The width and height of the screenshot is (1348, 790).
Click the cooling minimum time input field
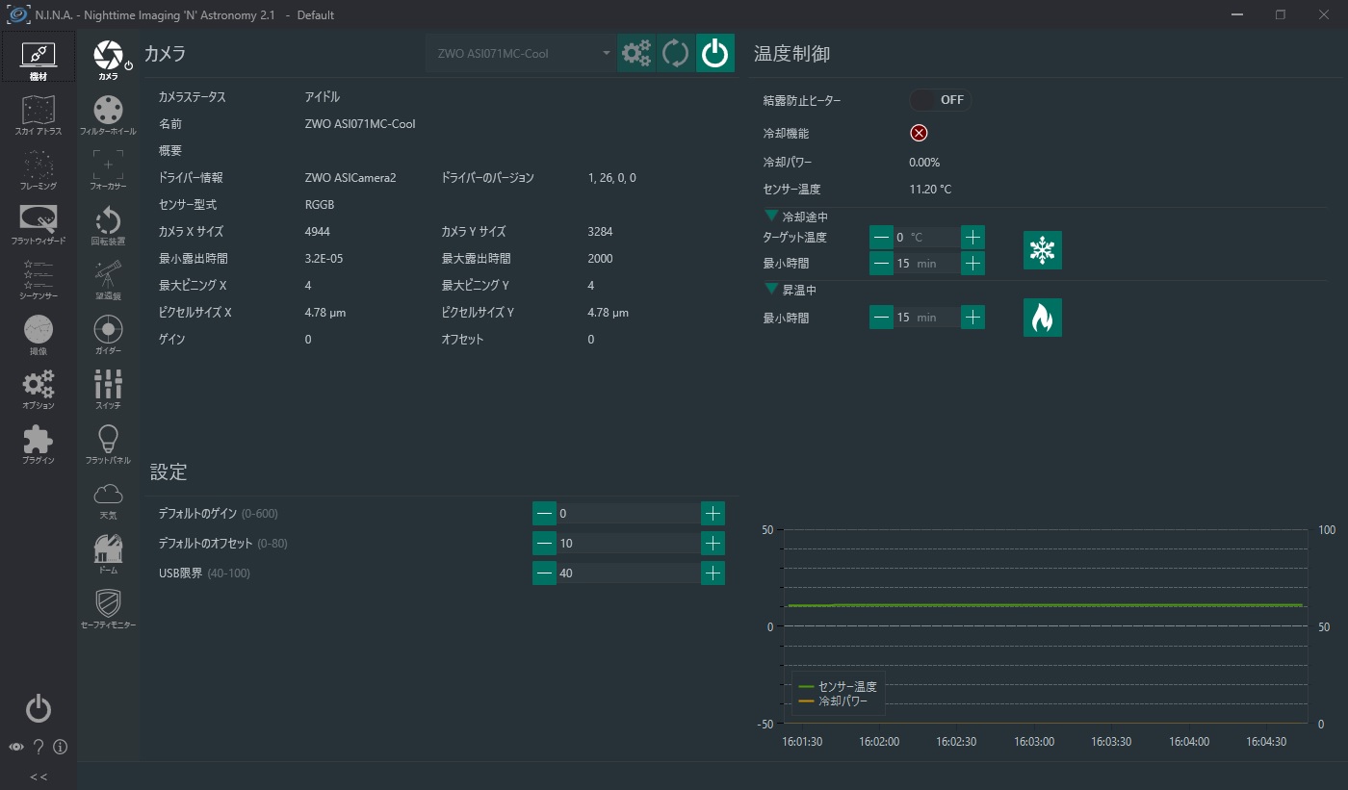coord(927,263)
